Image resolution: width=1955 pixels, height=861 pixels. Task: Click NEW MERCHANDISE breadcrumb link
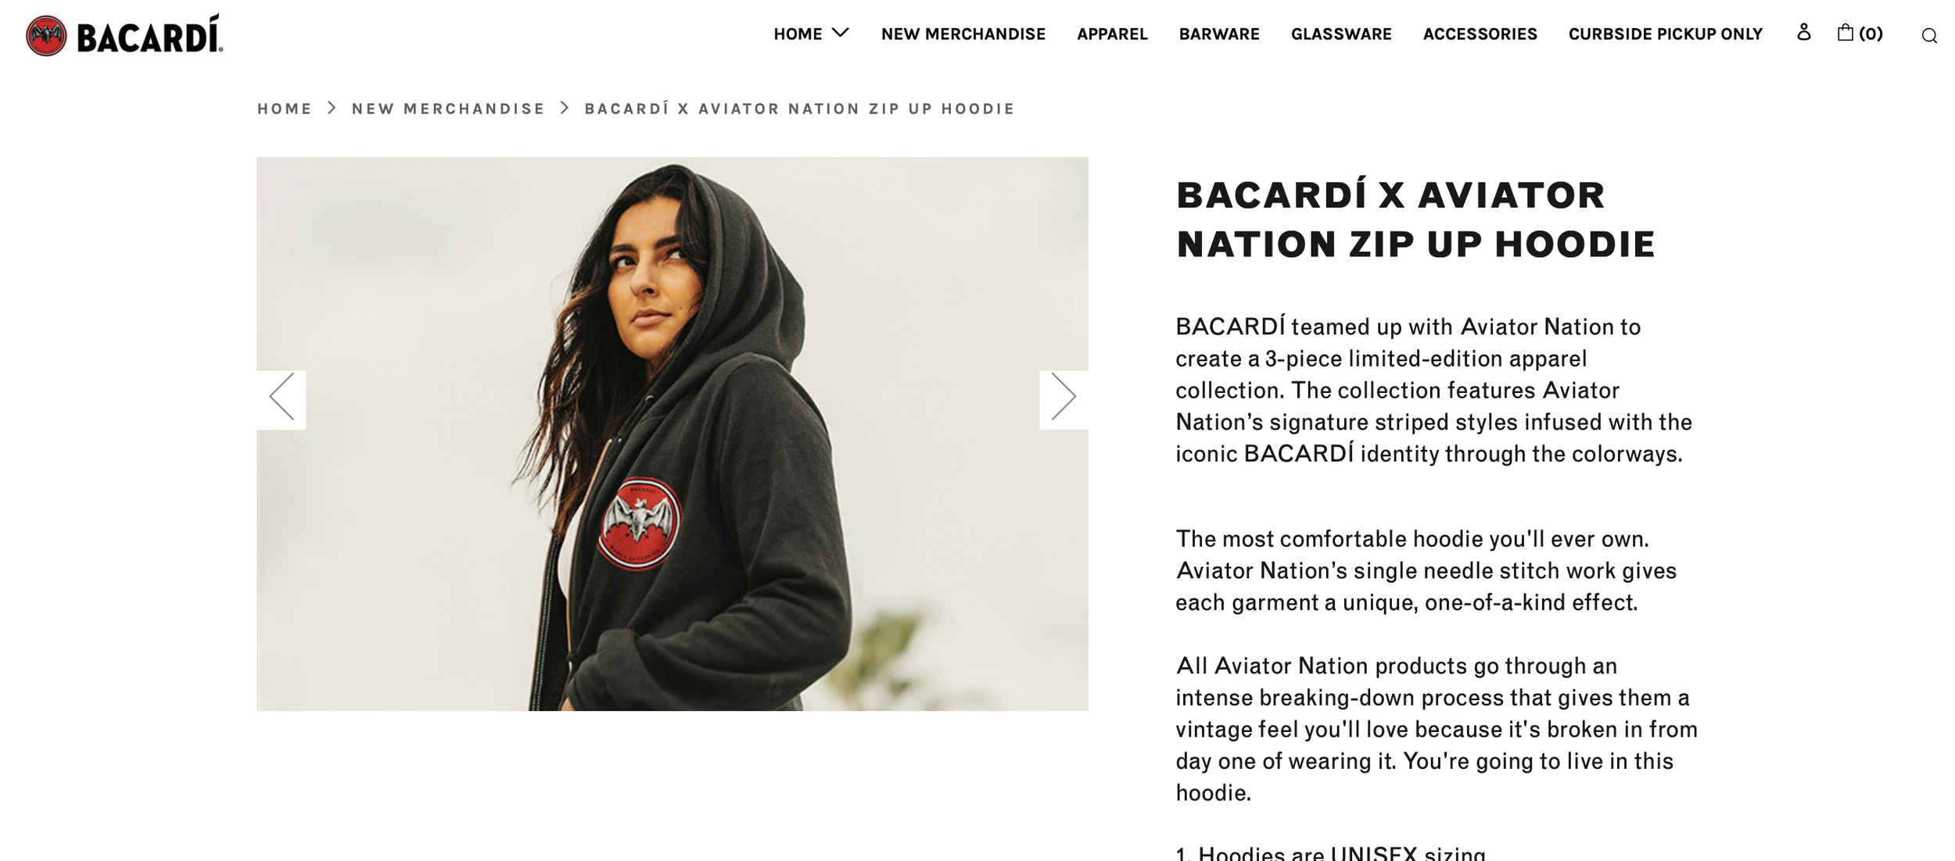tap(448, 109)
